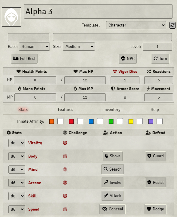Click the shuffle icon beside Reactions
This screenshot has height=217, width=177.
tap(149, 71)
